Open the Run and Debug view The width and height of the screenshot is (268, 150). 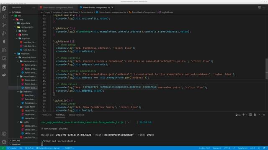tap(4, 33)
